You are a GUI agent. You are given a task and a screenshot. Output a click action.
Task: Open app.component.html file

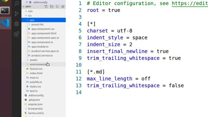click(x=44, y=33)
